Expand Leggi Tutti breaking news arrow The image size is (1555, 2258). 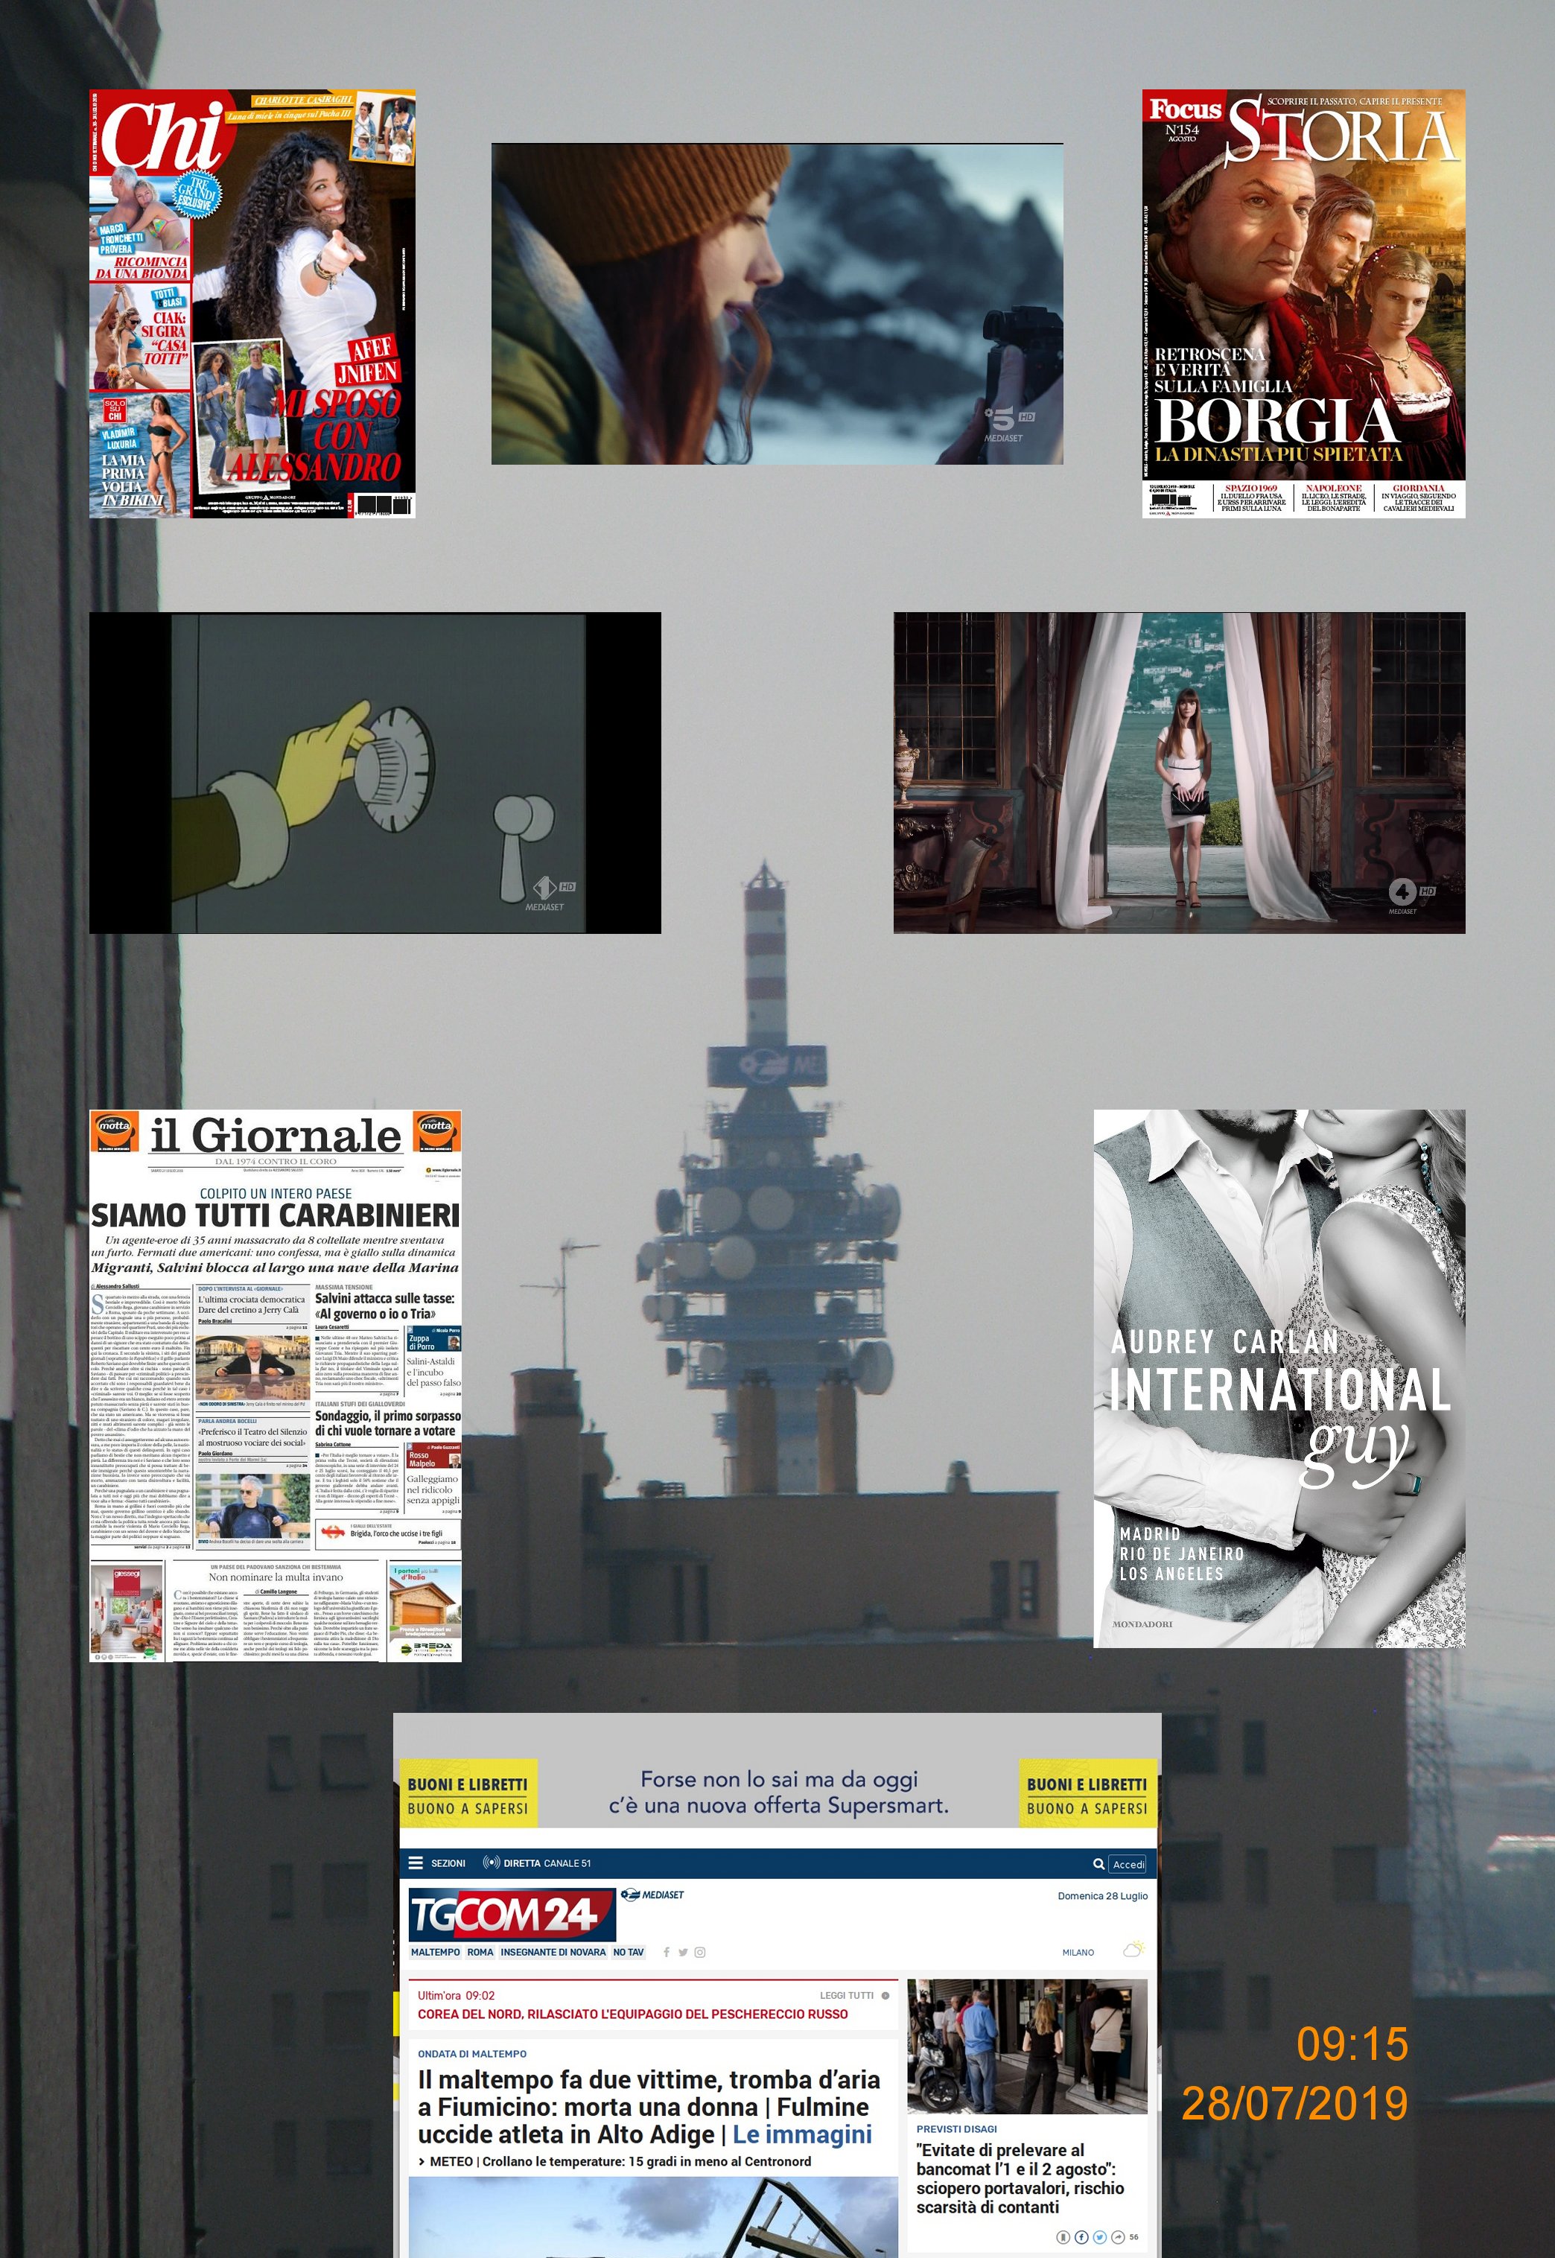[885, 1995]
